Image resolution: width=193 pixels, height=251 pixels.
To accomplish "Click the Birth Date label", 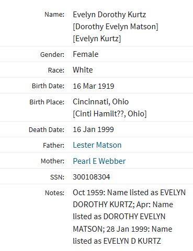I will [x=48, y=86].
